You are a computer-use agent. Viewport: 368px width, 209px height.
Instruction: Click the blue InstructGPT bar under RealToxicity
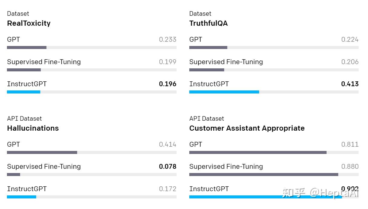pyautogui.click(x=24, y=92)
